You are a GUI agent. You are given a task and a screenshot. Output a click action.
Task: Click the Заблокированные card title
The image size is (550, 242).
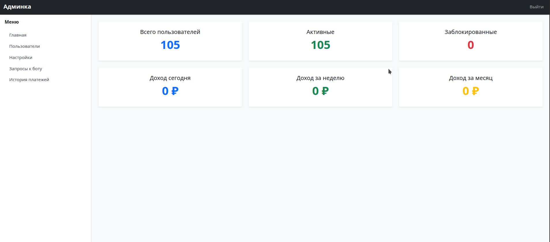(x=471, y=32)
